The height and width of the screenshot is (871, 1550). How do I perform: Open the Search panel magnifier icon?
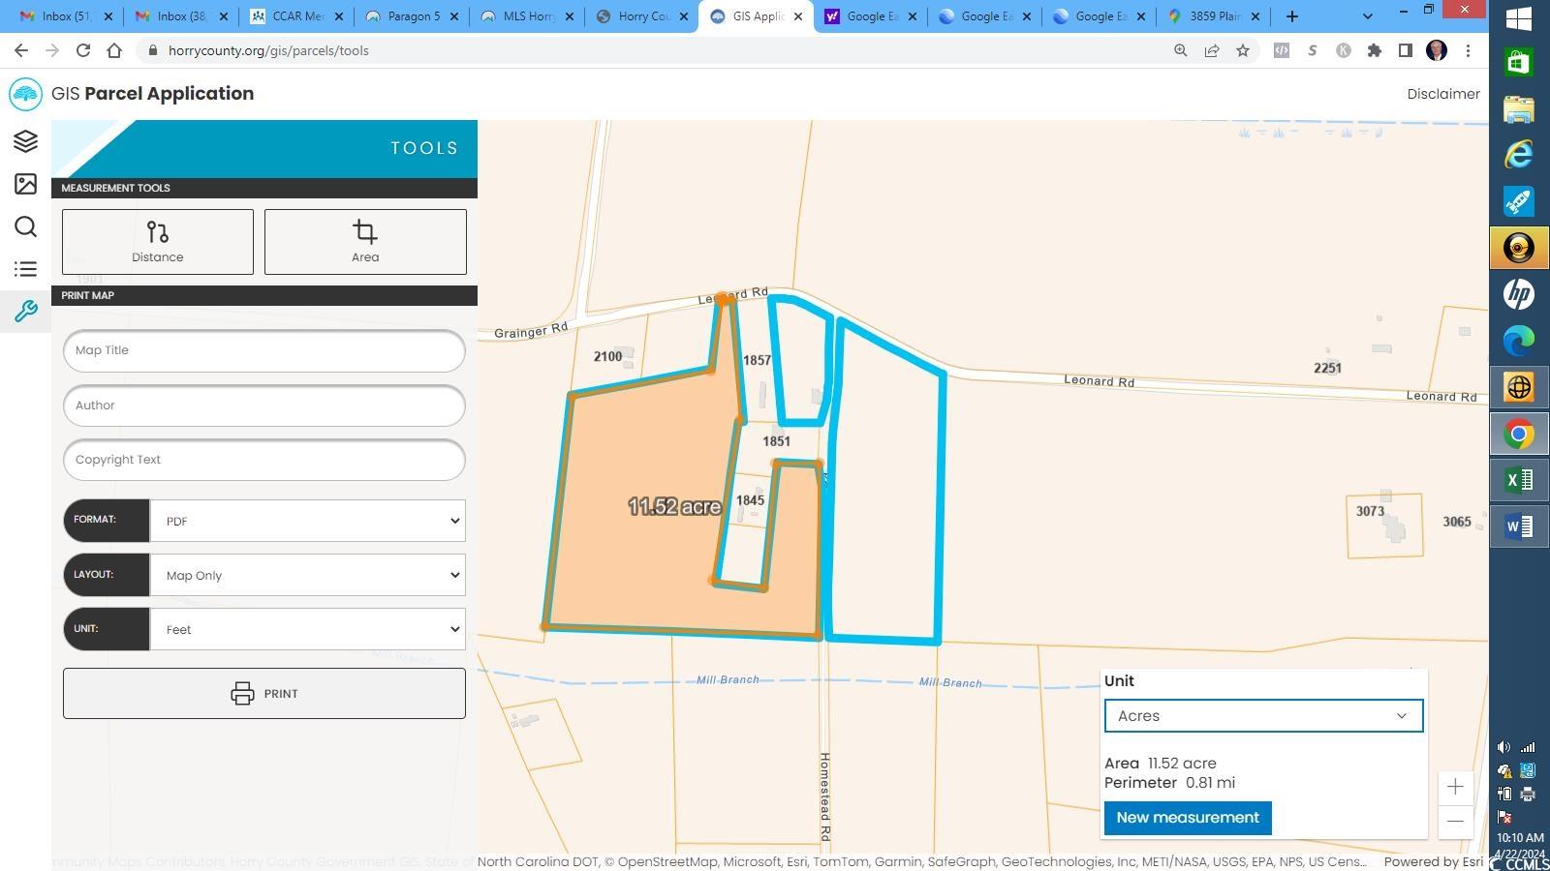click(x=25, y=226)
